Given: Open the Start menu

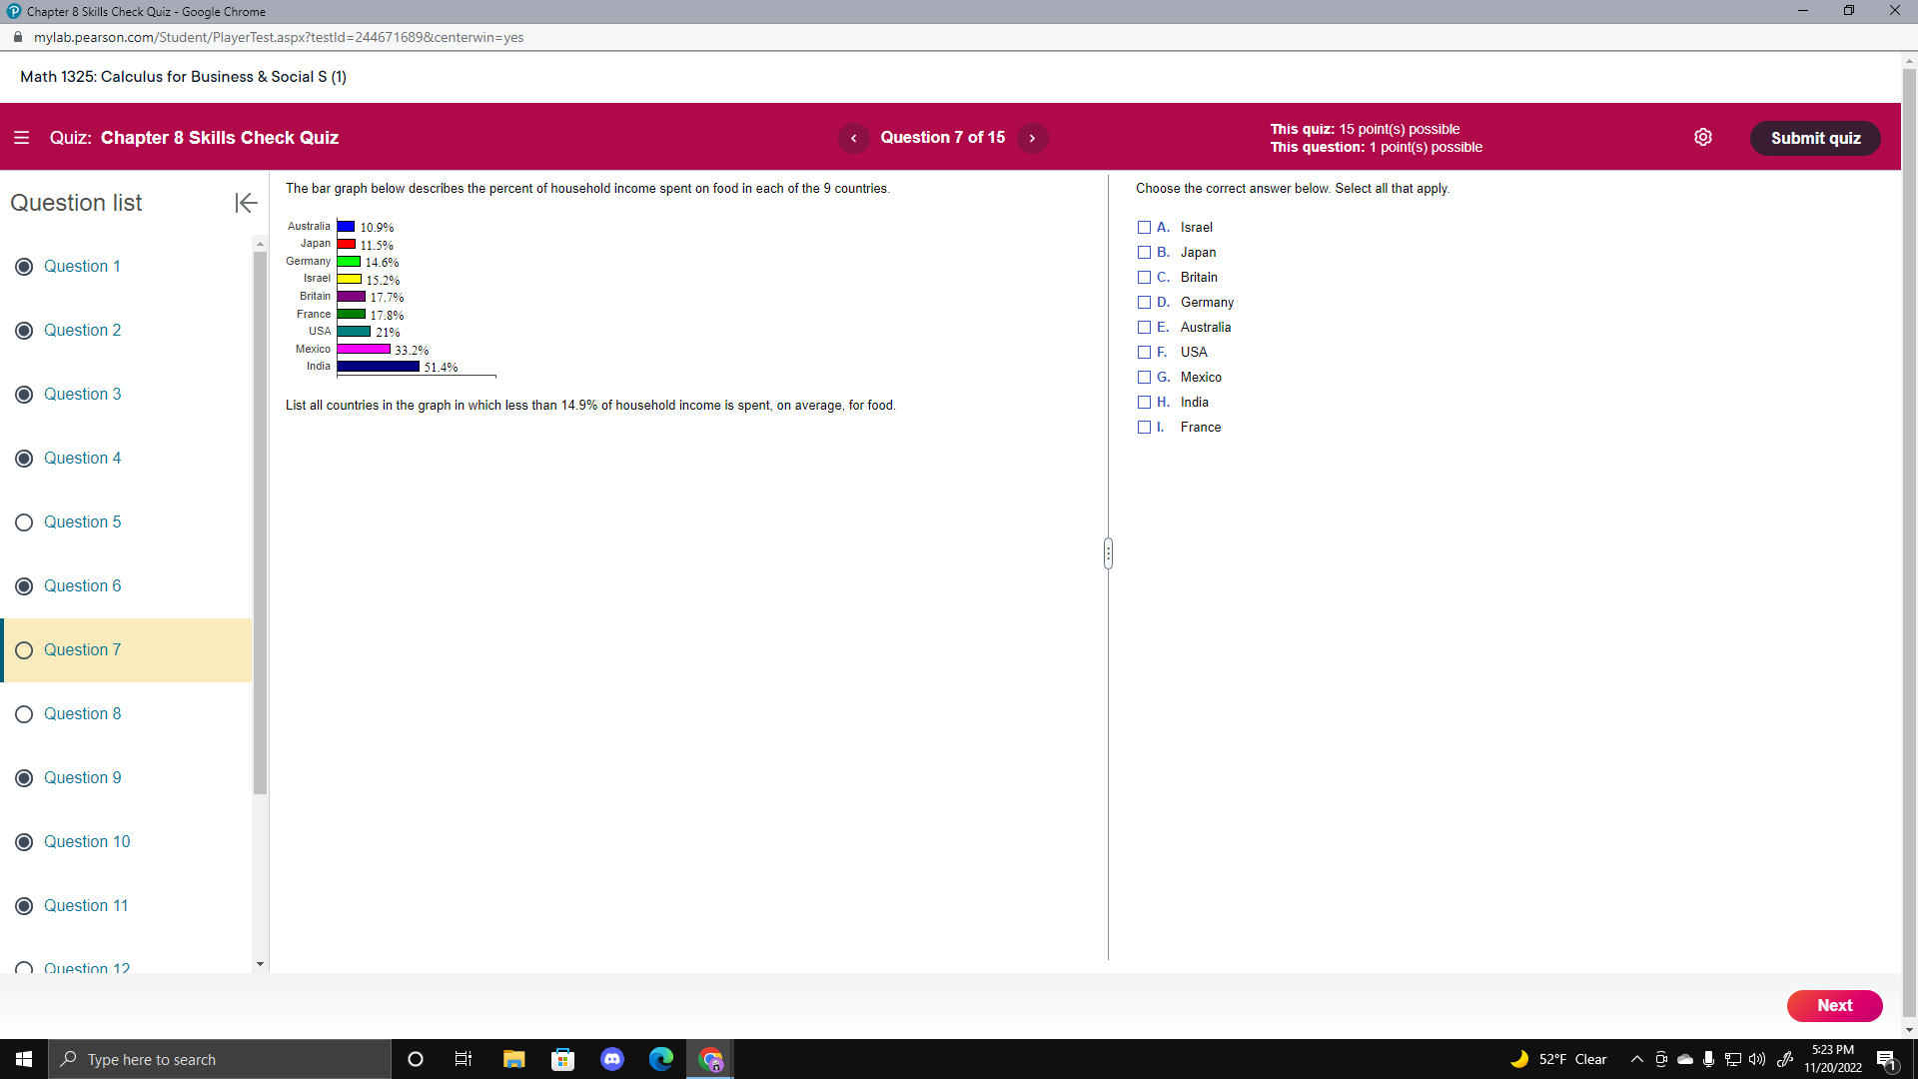Looking at the screenshot, I should pyautogui.click(x=22, y=1059).
